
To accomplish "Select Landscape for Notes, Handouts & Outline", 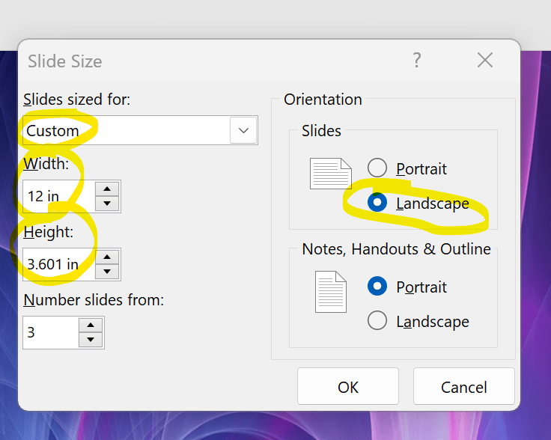I will coord(377,321).
